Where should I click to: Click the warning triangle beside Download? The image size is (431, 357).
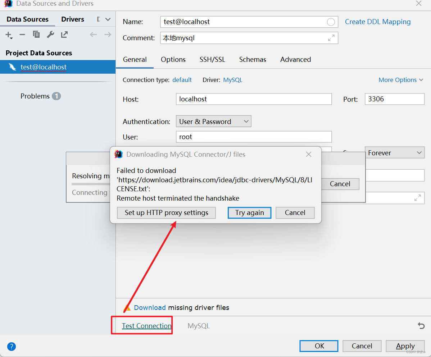(x=127, y=308)
